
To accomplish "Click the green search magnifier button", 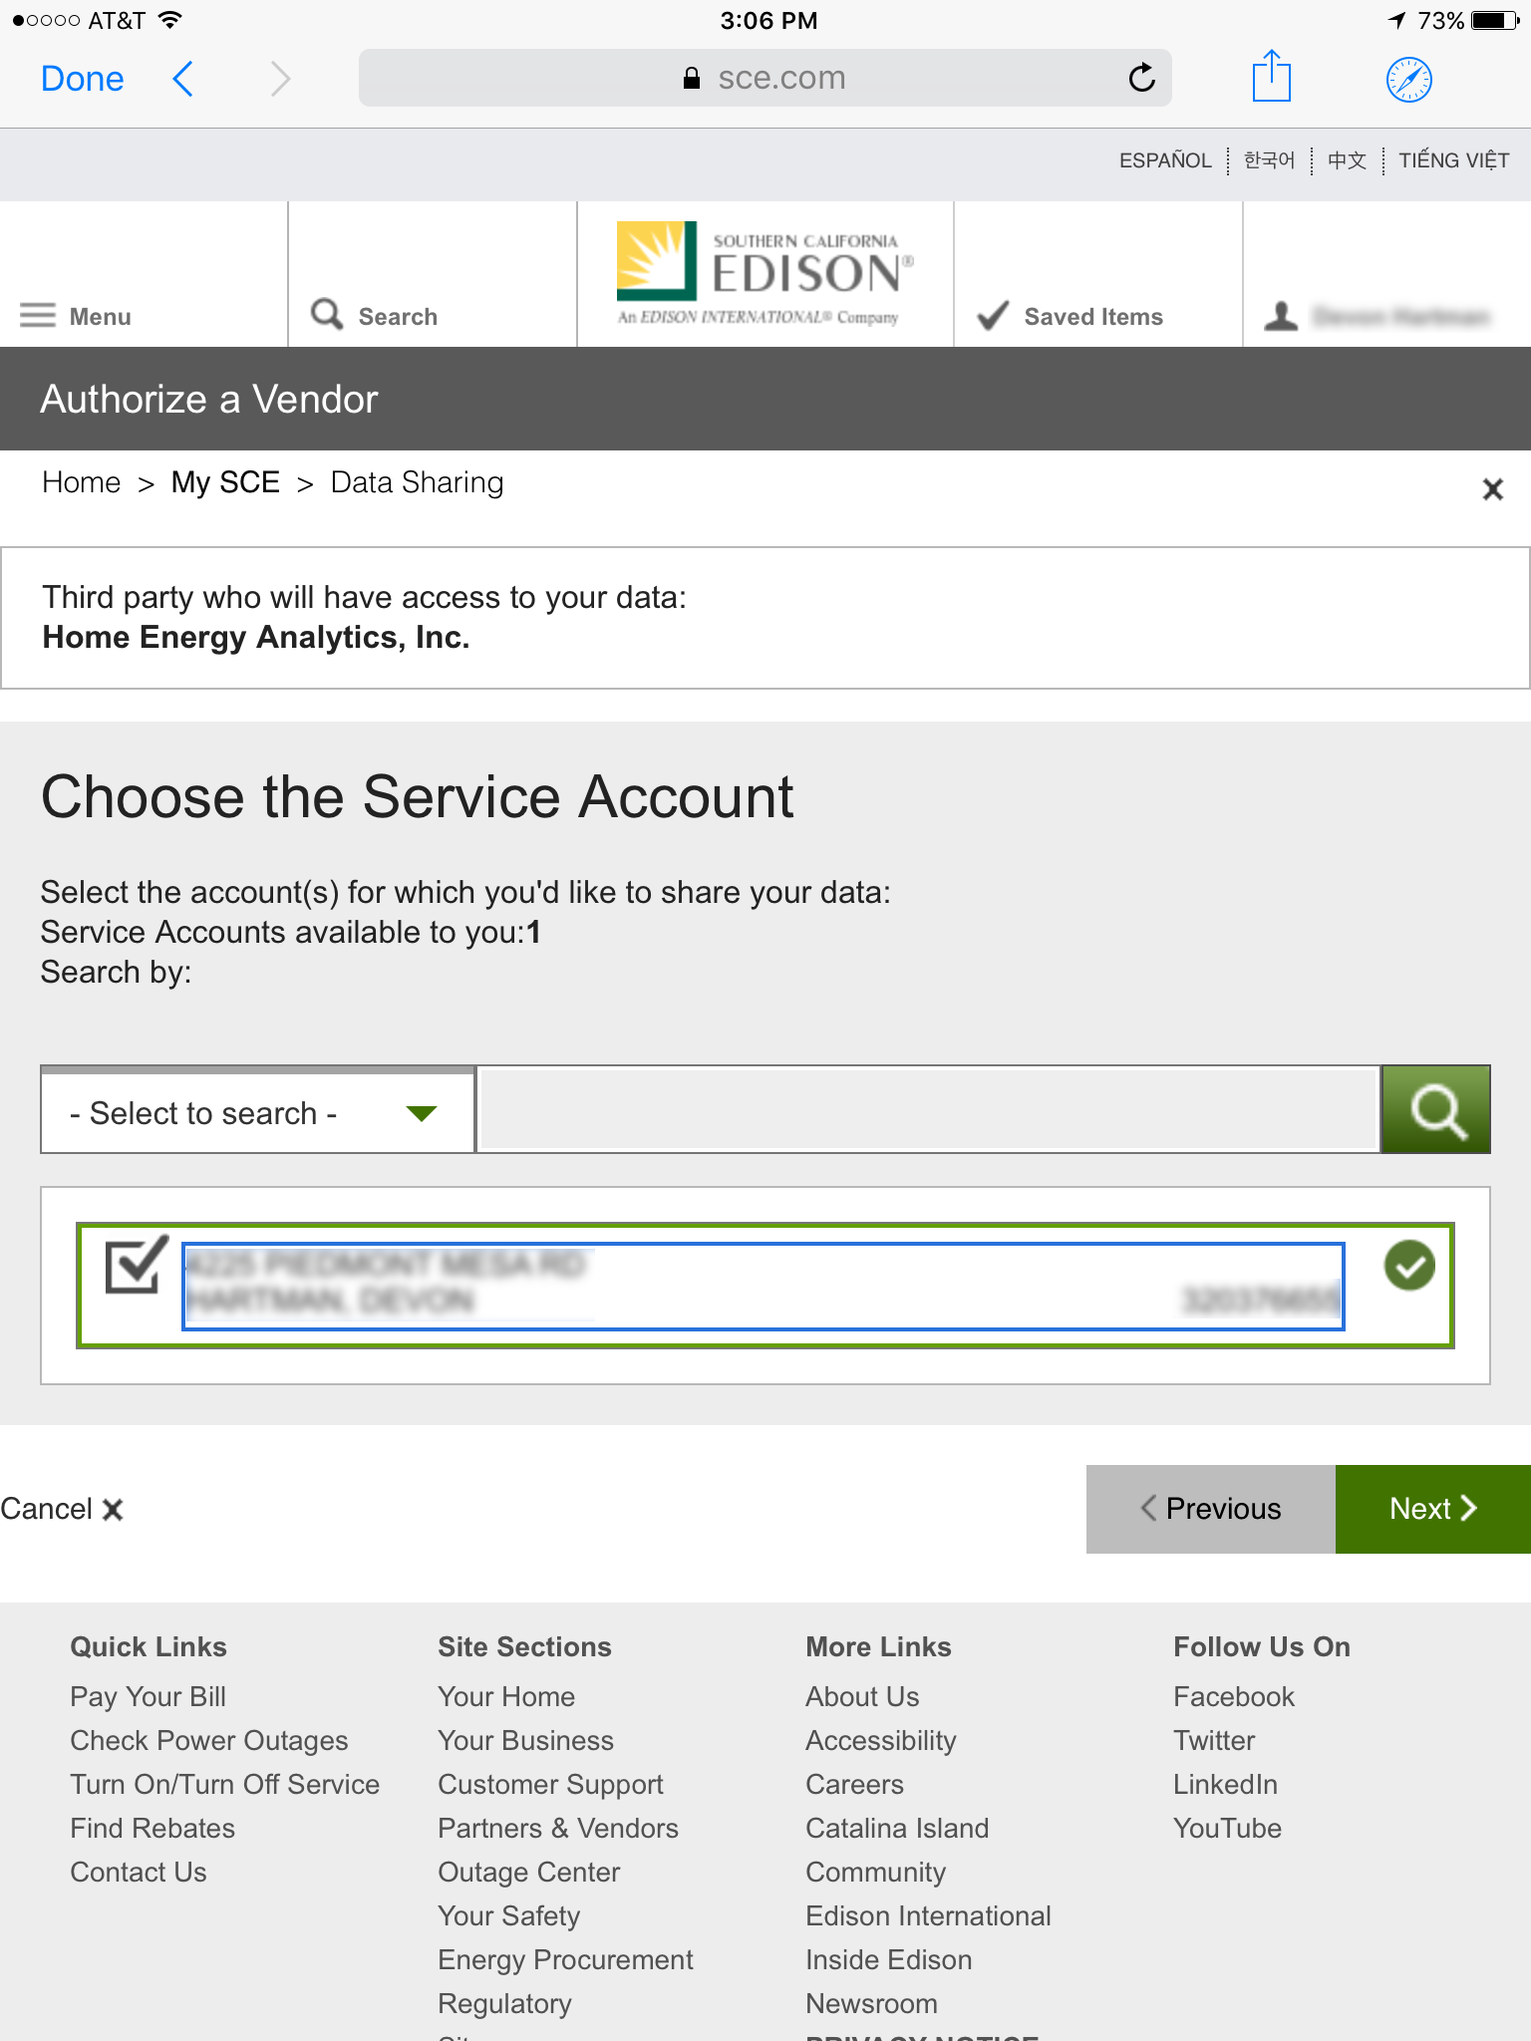I will 1435,1109.
